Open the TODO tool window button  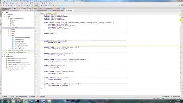[11, 96]
